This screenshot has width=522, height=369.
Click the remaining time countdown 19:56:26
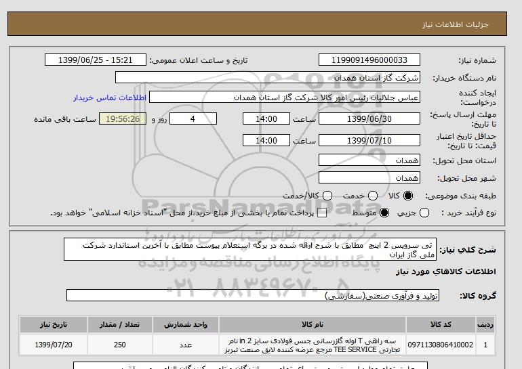click(123, 118)
